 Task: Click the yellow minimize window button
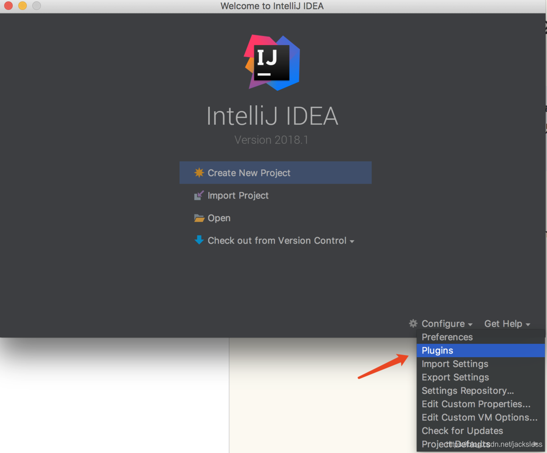click(22, 6)
